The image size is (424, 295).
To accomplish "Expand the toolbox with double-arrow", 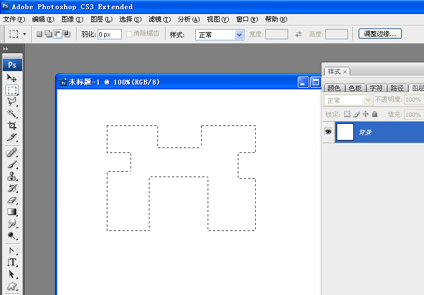I will pos(5,49).
